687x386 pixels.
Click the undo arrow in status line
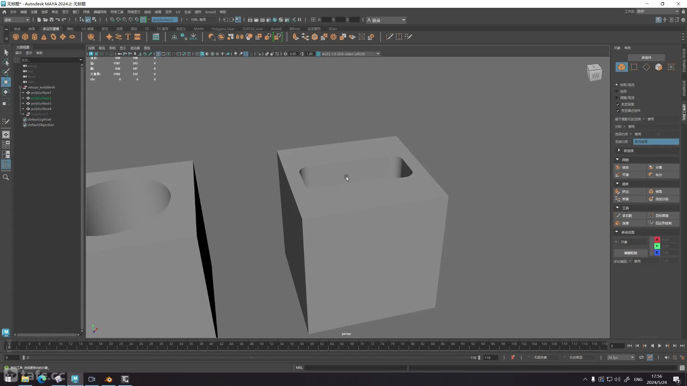click(58, 20)
